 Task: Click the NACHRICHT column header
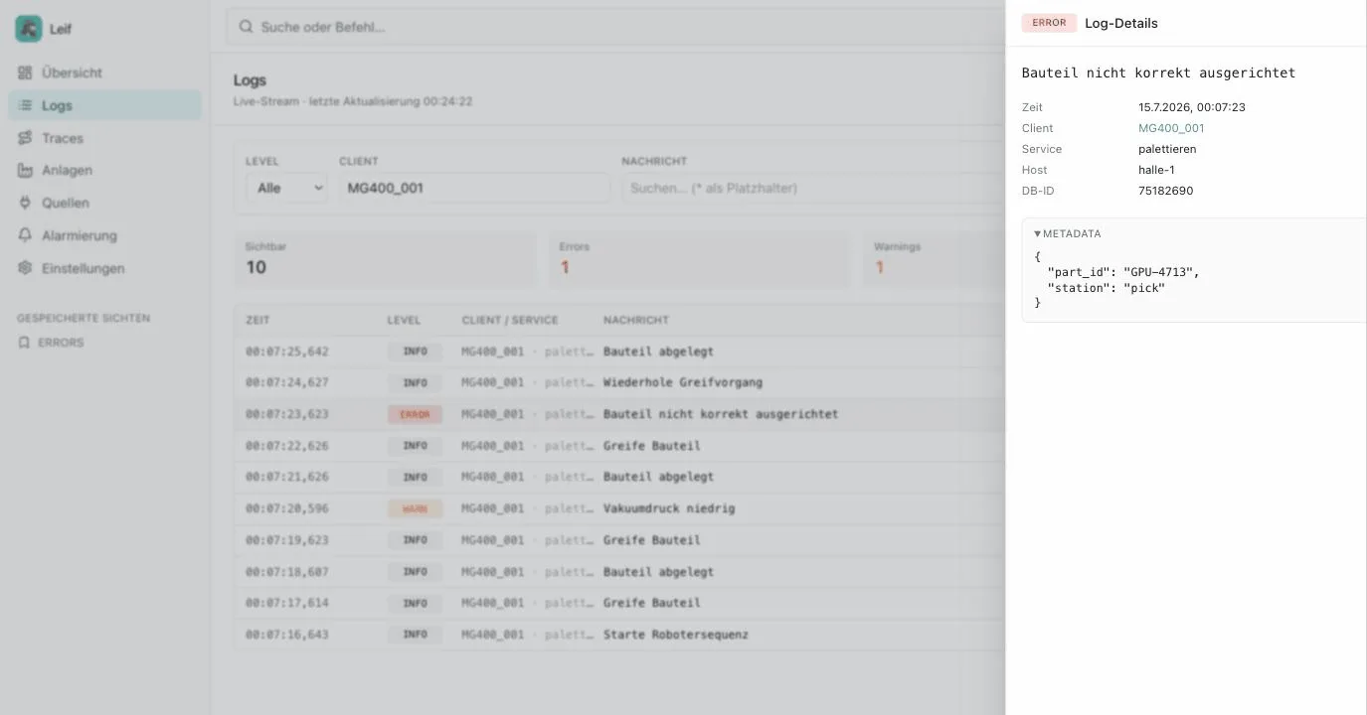coord(636,321)
